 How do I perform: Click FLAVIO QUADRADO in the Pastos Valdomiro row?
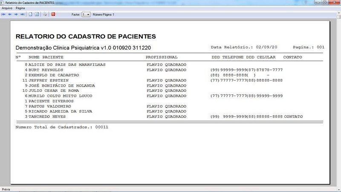point(166,106)
